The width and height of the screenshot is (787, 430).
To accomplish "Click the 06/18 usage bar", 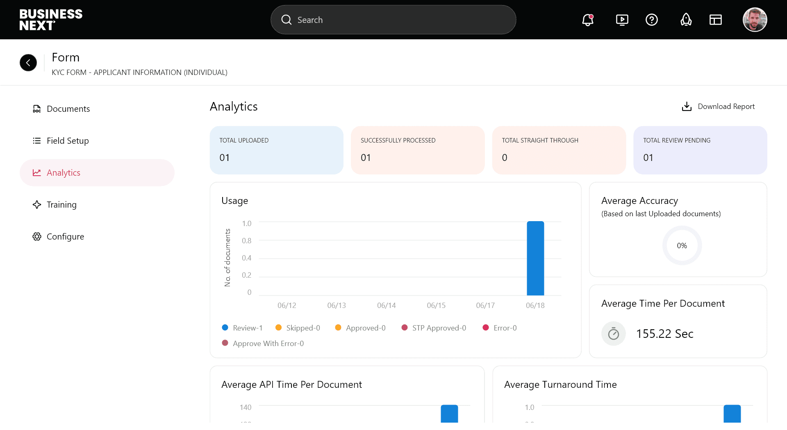I will [535, 258].
